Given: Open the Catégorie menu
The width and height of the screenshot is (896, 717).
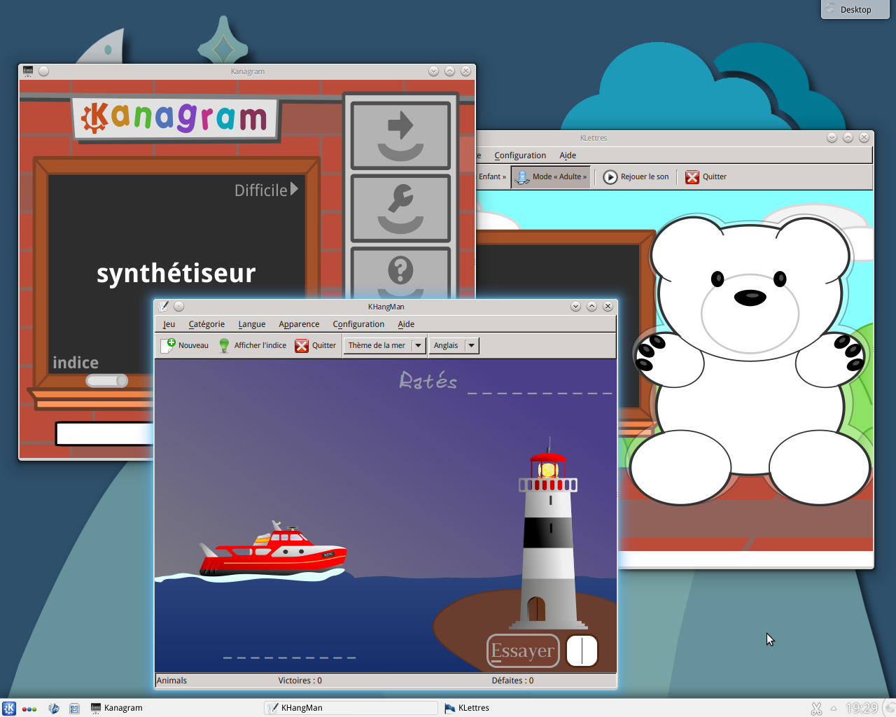Looking at the screenshot, I should (x=206, y=324).
